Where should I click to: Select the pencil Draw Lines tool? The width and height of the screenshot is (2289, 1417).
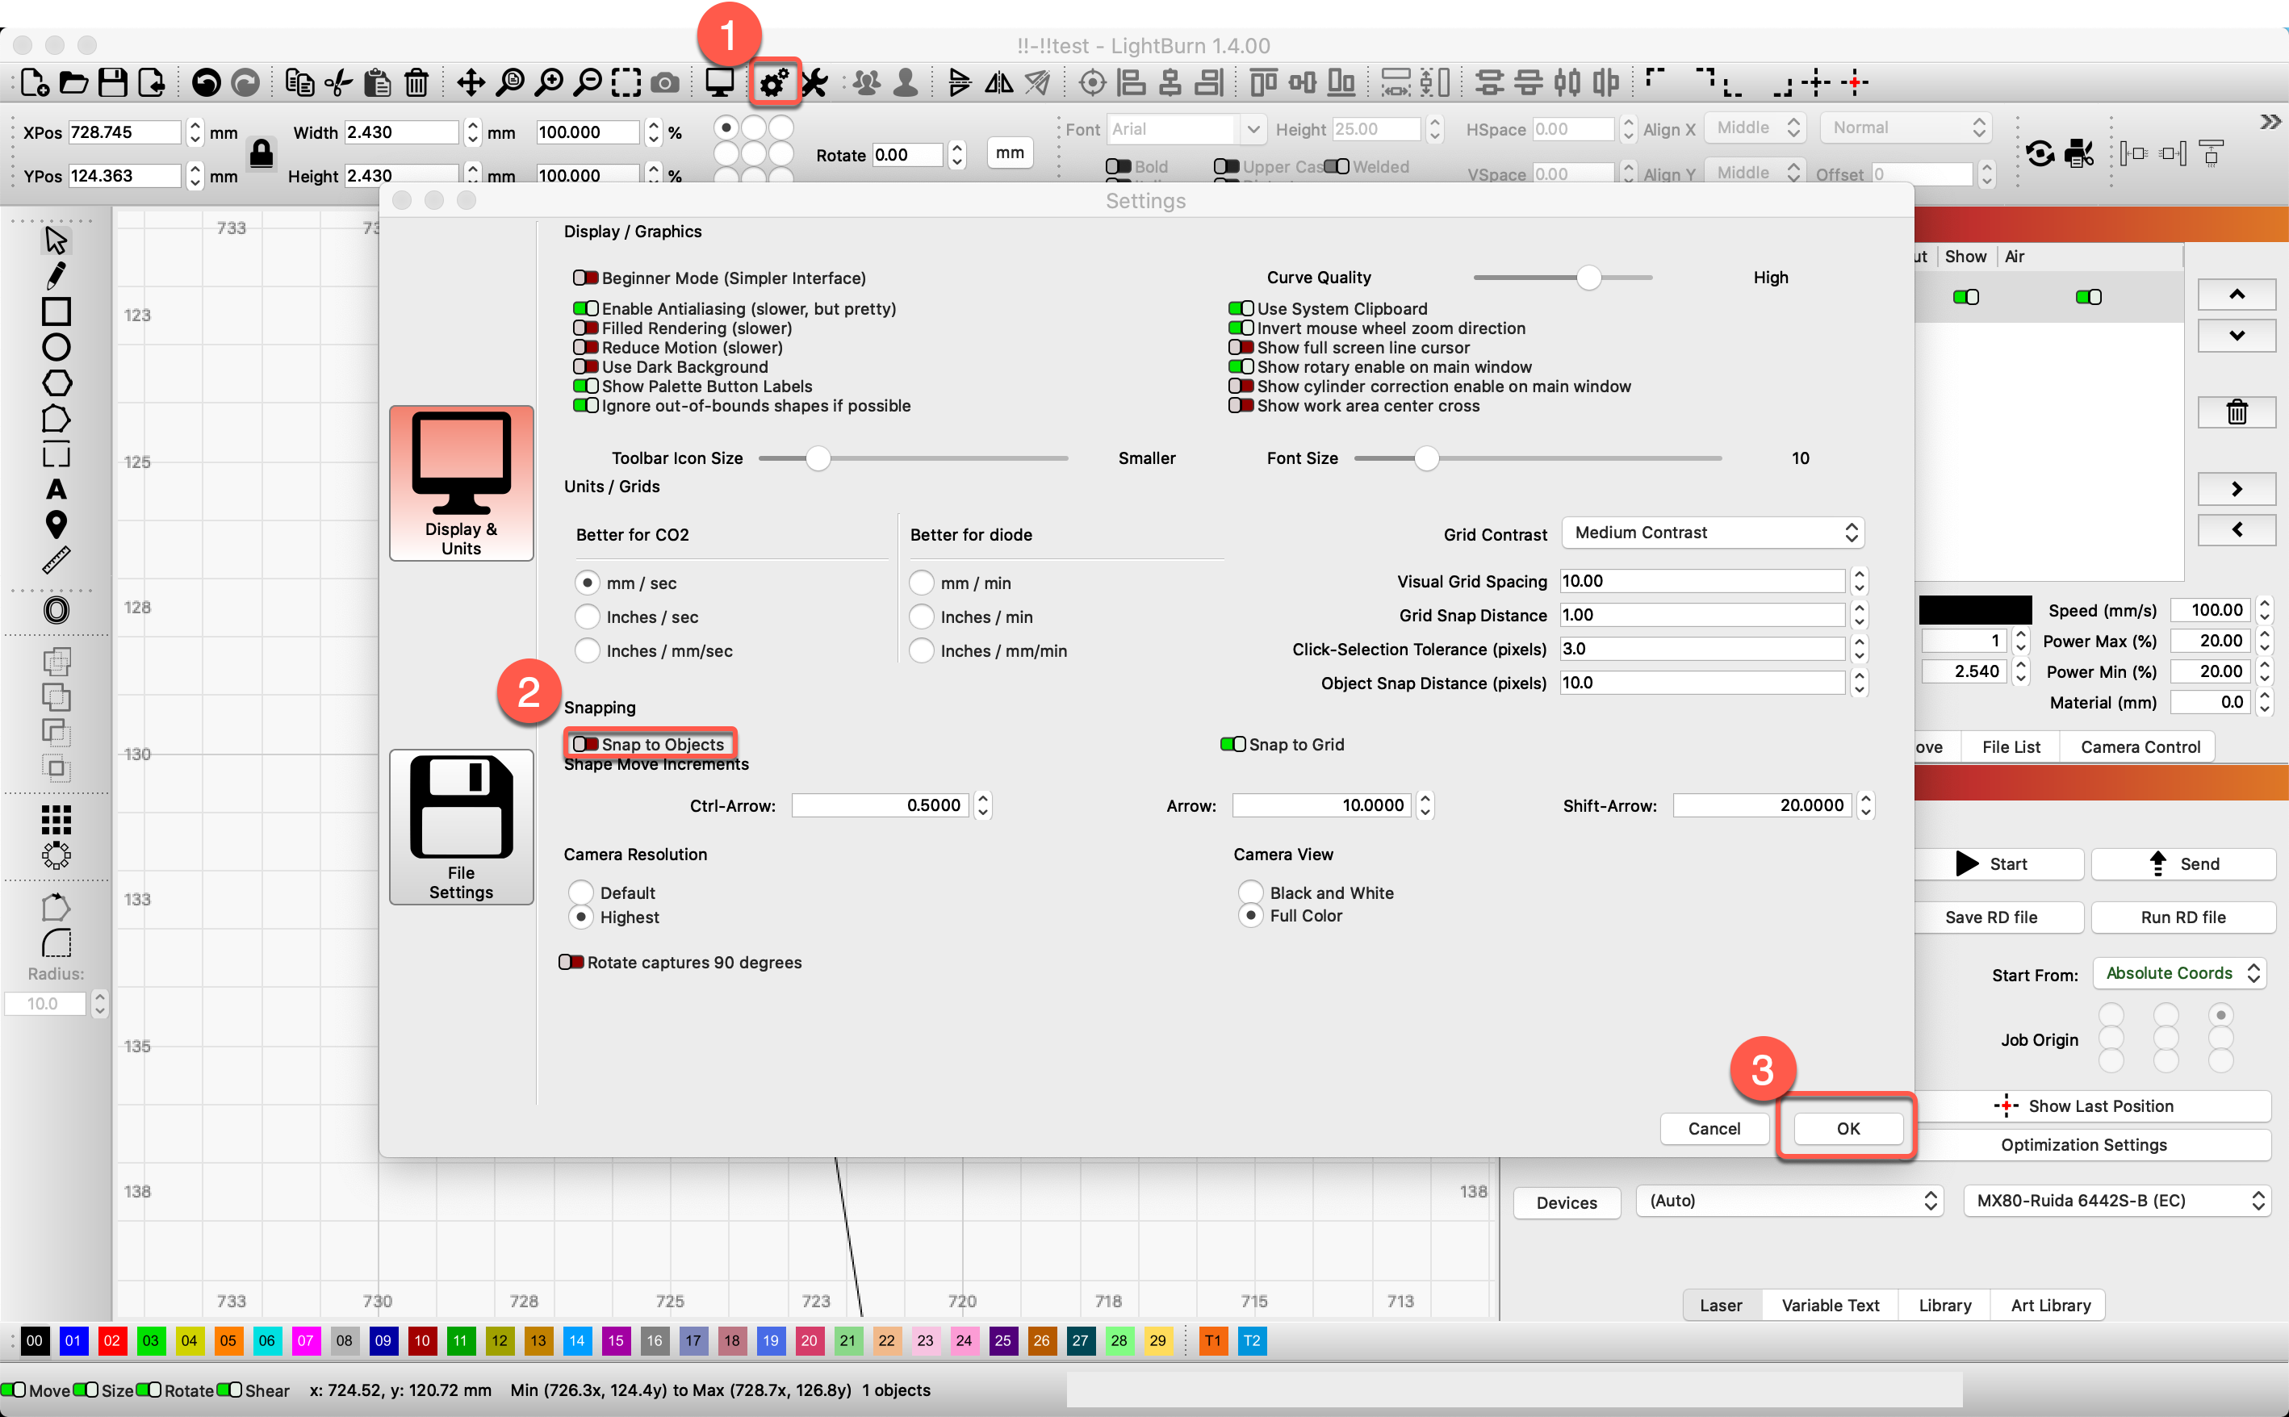click(x=56, y=275)
